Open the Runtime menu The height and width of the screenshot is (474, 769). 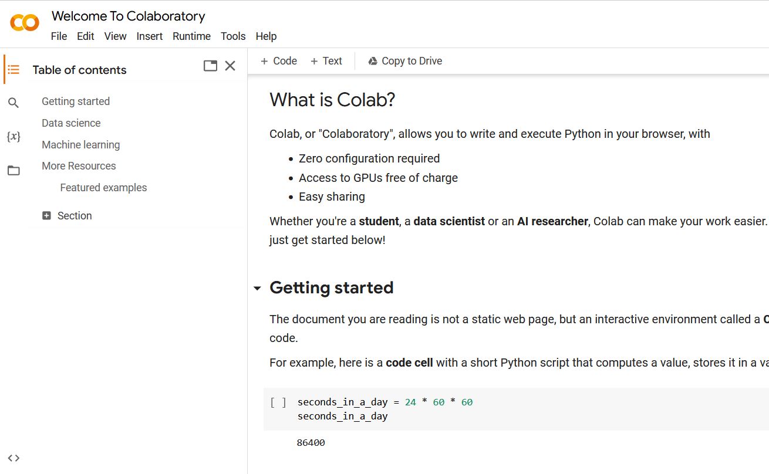coord(191,36)
